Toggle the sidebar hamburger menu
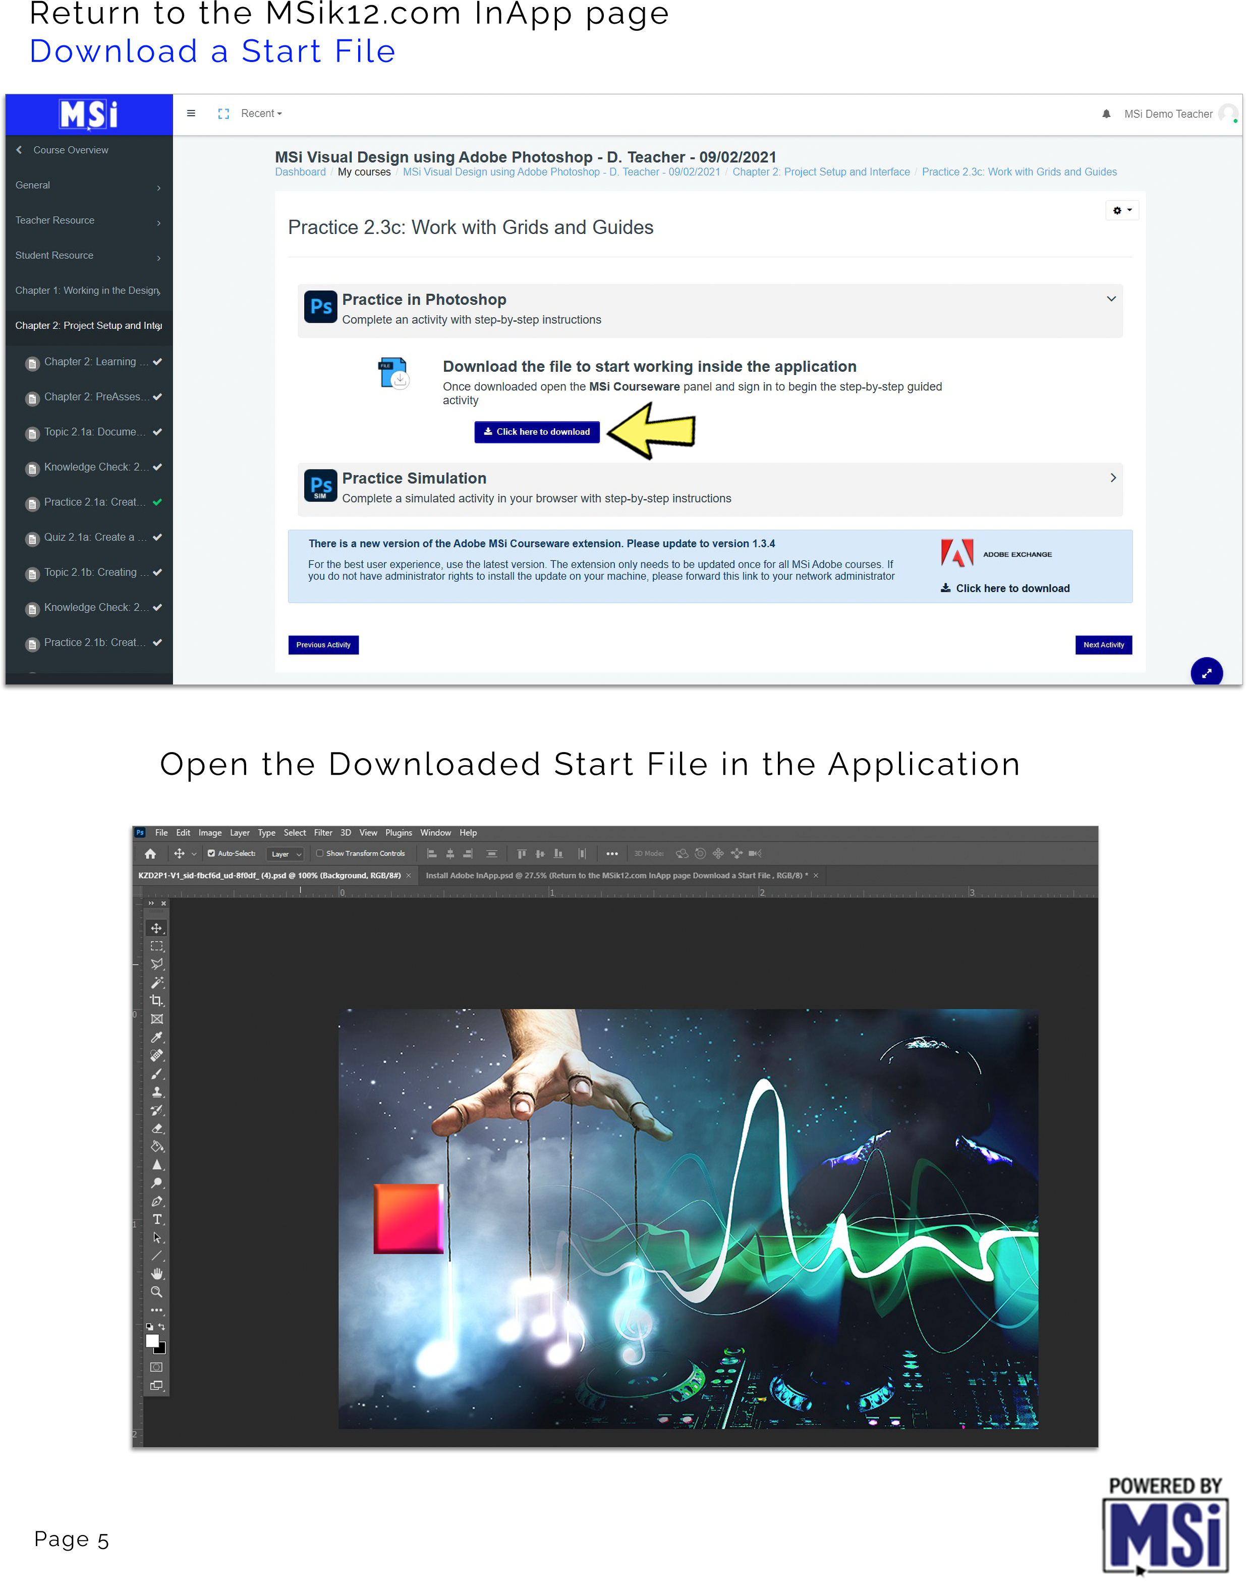Image resolution: width=1246 pixels, height=1595 pixels. pos(191,113)
